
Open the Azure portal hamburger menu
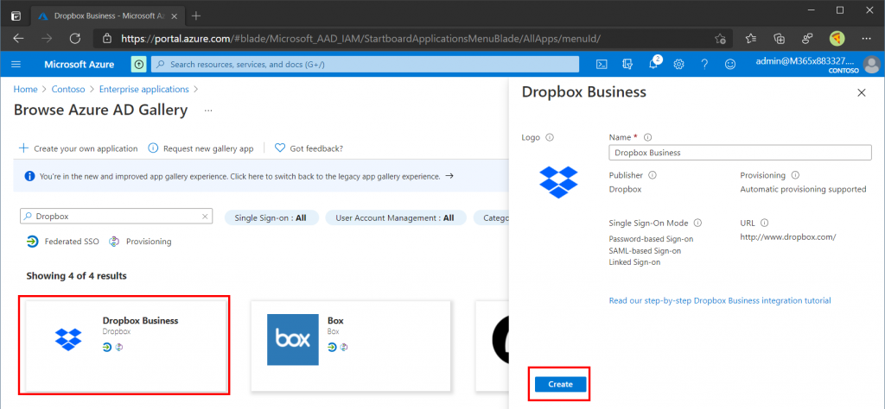click(x=16, y=64)
